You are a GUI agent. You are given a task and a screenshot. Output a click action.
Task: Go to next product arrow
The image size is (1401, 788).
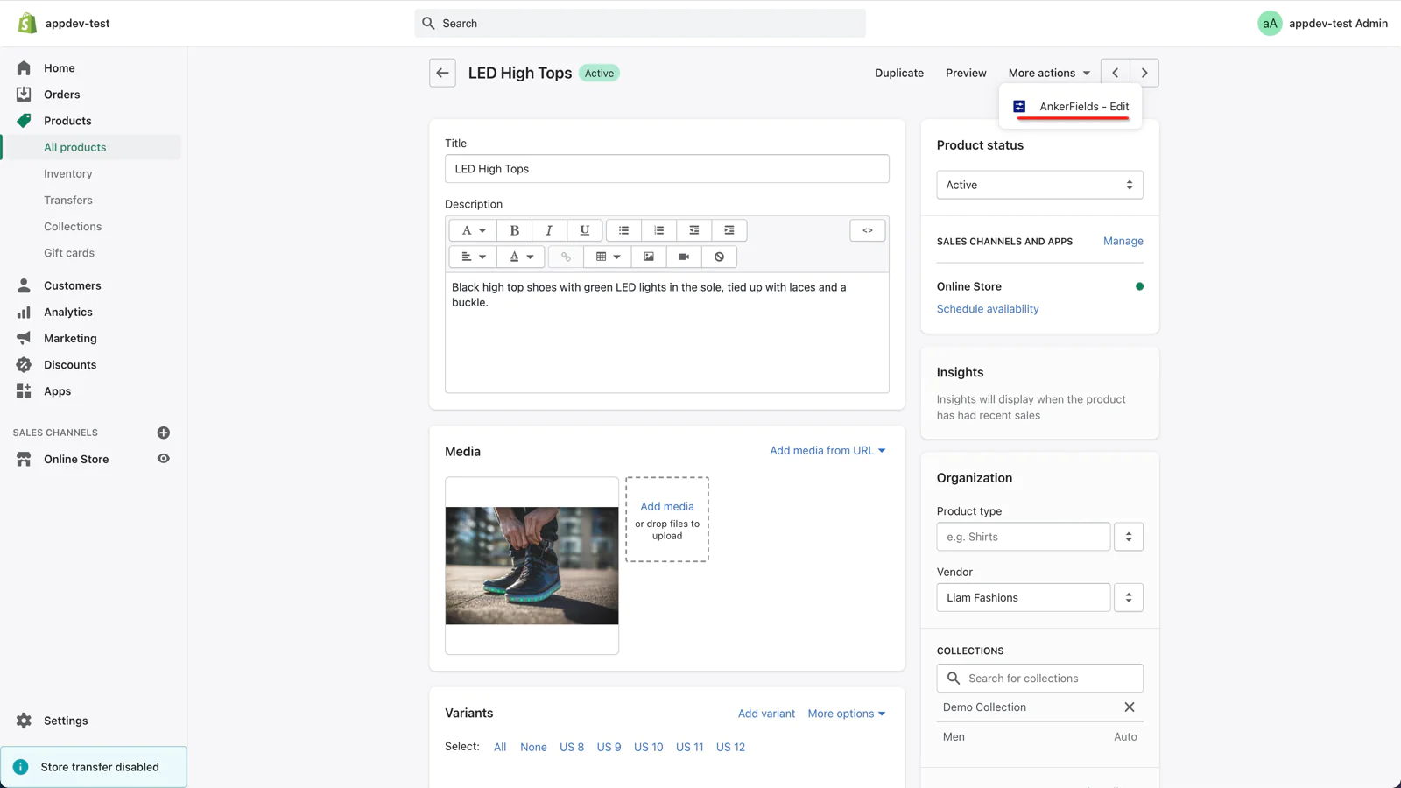[1144, 73]
